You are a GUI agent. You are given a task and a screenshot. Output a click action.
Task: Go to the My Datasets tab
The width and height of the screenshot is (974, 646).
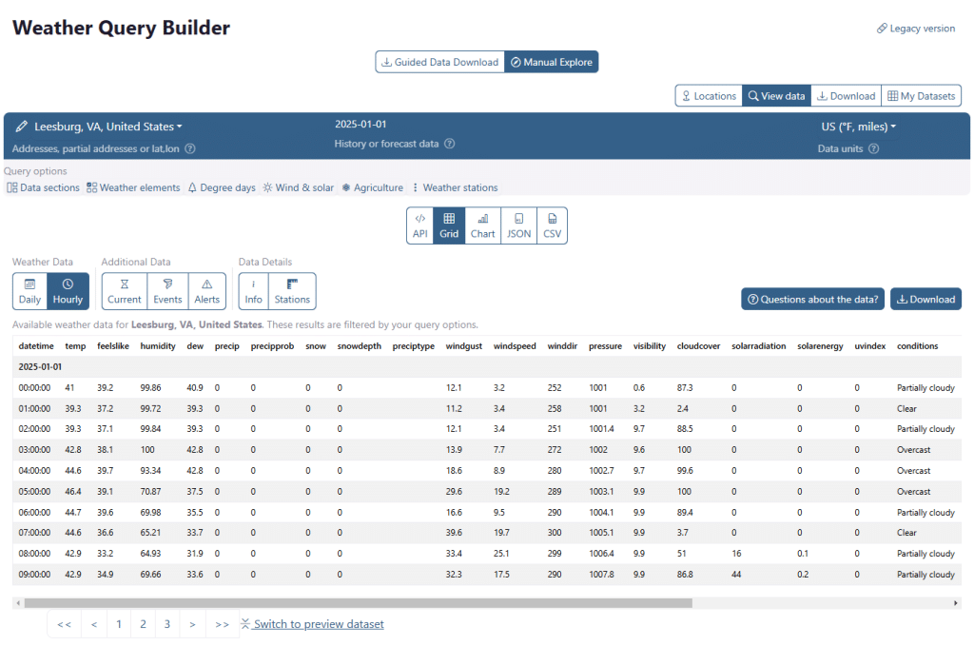coord(921,96)
